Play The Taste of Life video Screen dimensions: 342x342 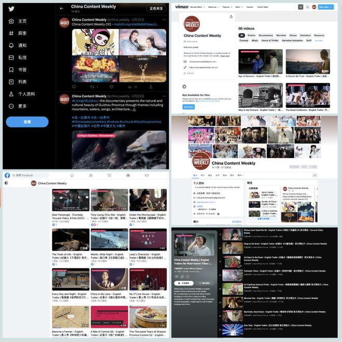(70, 239)
